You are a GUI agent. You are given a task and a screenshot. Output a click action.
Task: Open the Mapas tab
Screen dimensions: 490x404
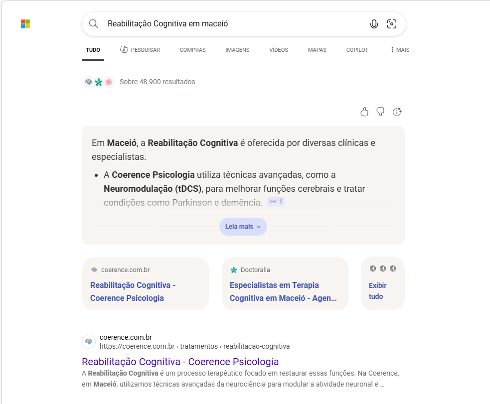pos(317,50)
